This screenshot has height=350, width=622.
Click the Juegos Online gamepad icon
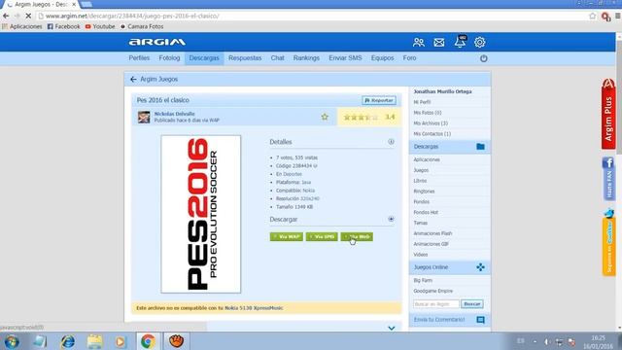(x=480, y=267)
